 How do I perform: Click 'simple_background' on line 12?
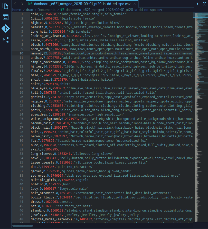tap(46, 62)
